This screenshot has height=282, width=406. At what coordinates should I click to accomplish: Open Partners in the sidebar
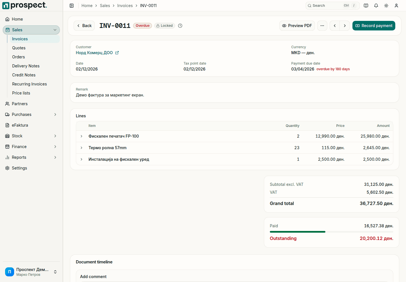pos(31,104)
